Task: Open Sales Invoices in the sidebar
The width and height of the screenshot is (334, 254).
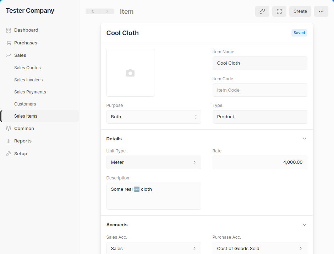Action: tap(28, 80)
